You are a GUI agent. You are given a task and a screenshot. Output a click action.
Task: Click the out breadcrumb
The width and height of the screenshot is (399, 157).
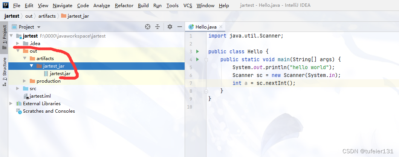(29, 16)
